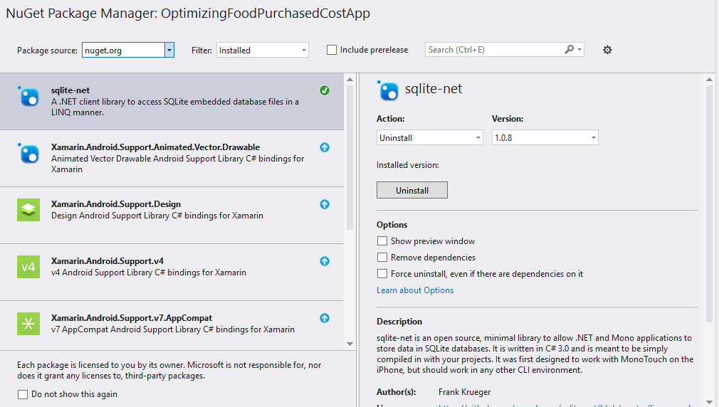Click the nuget.org package source field
This screenshot has width=719, height=407.
click(x=123, y=50)
